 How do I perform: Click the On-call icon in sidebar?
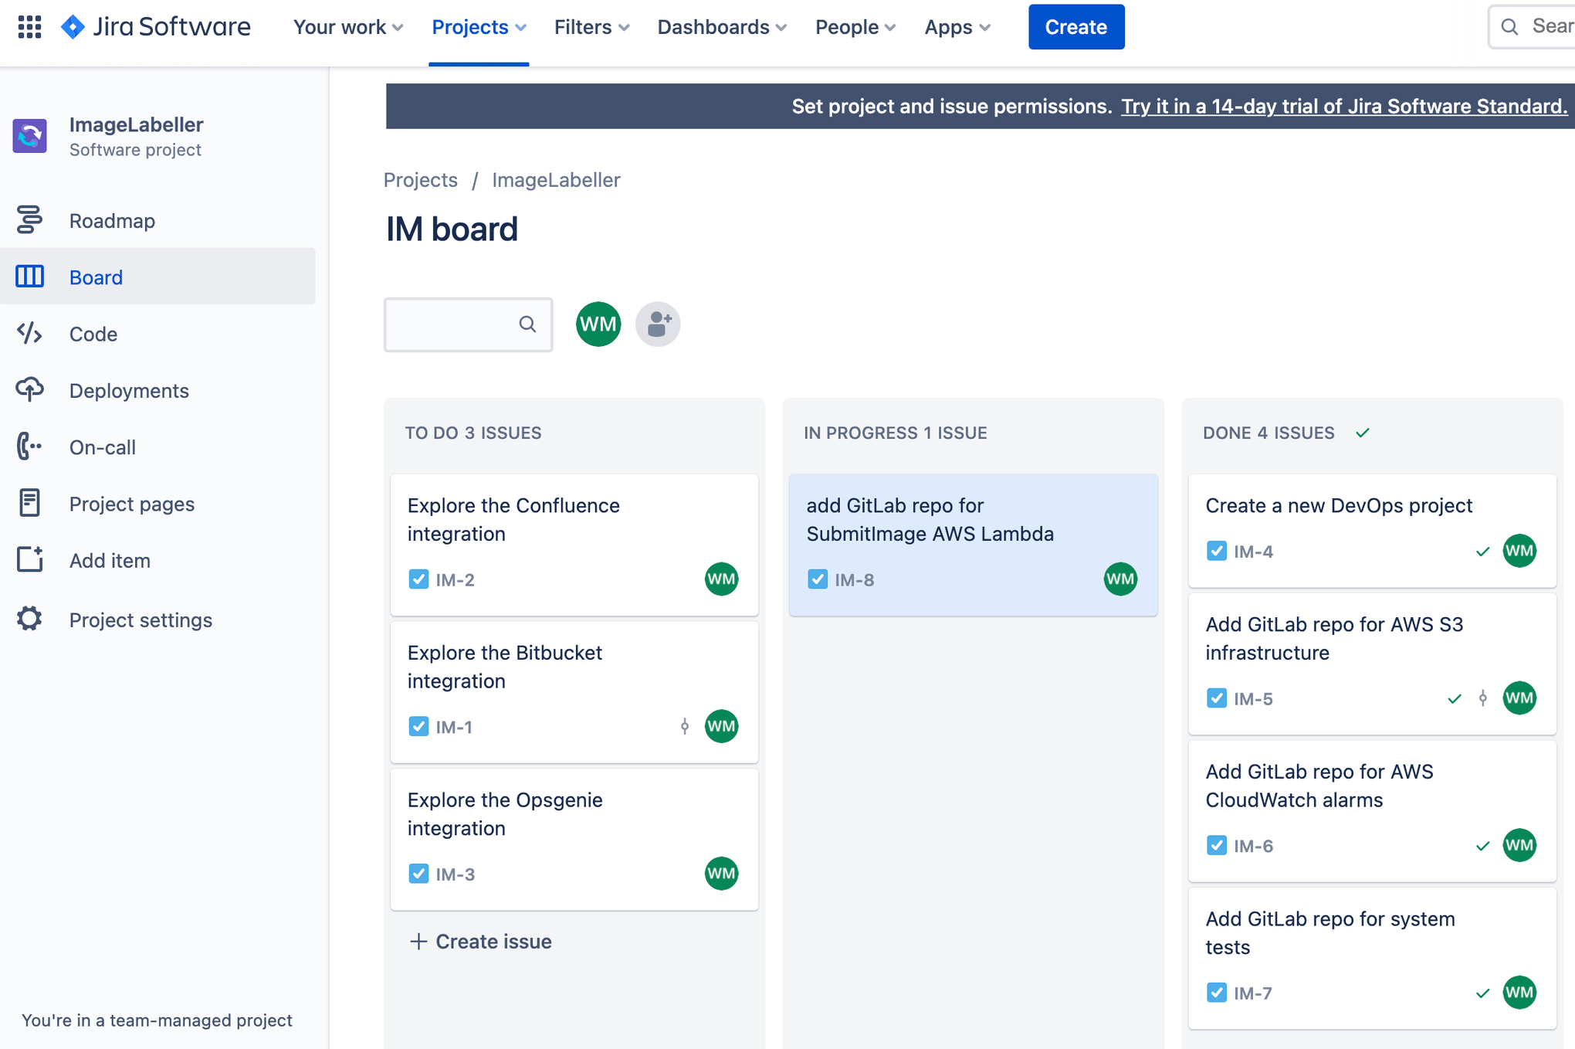click(x=28, y=446)
